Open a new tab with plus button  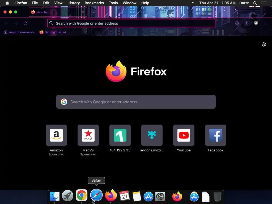point(93,12)
